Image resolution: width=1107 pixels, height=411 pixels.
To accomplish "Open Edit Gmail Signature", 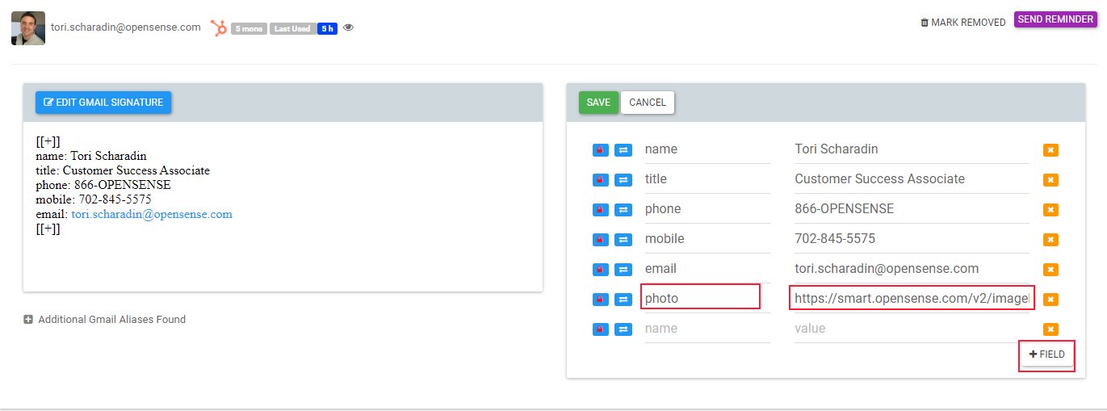I will pyautogui.click(x=103, y=103).
